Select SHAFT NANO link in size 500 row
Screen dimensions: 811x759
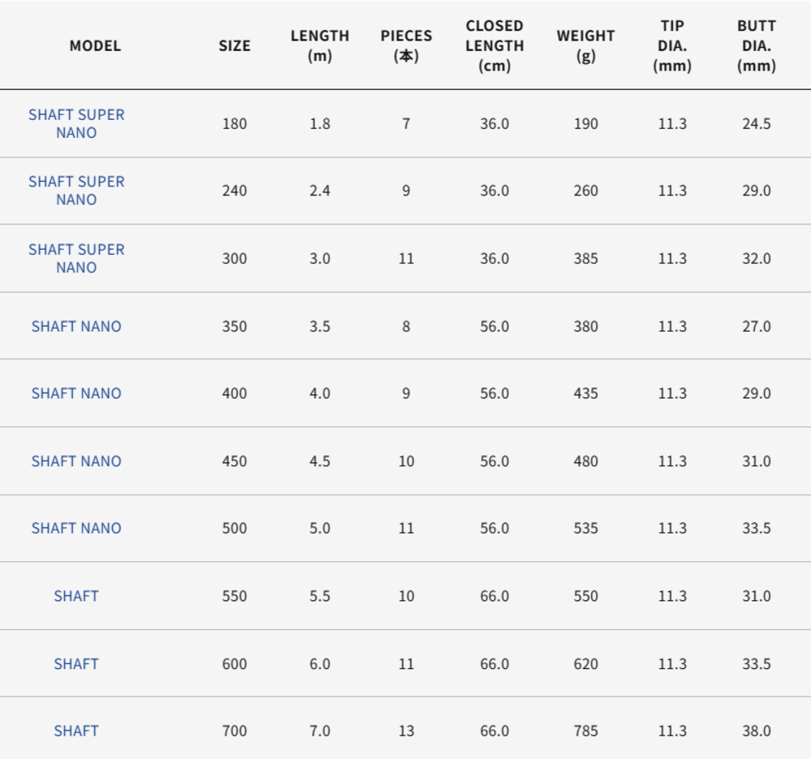tap(76, 528)
